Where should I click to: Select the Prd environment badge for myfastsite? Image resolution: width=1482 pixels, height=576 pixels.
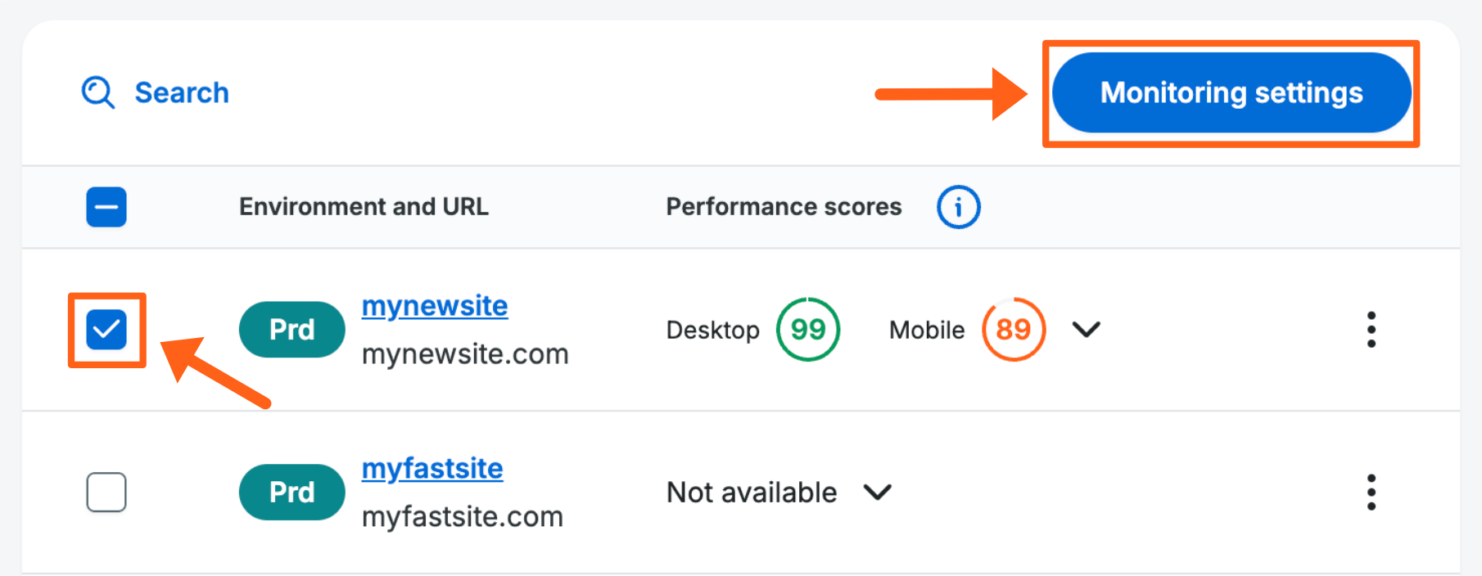291,492
